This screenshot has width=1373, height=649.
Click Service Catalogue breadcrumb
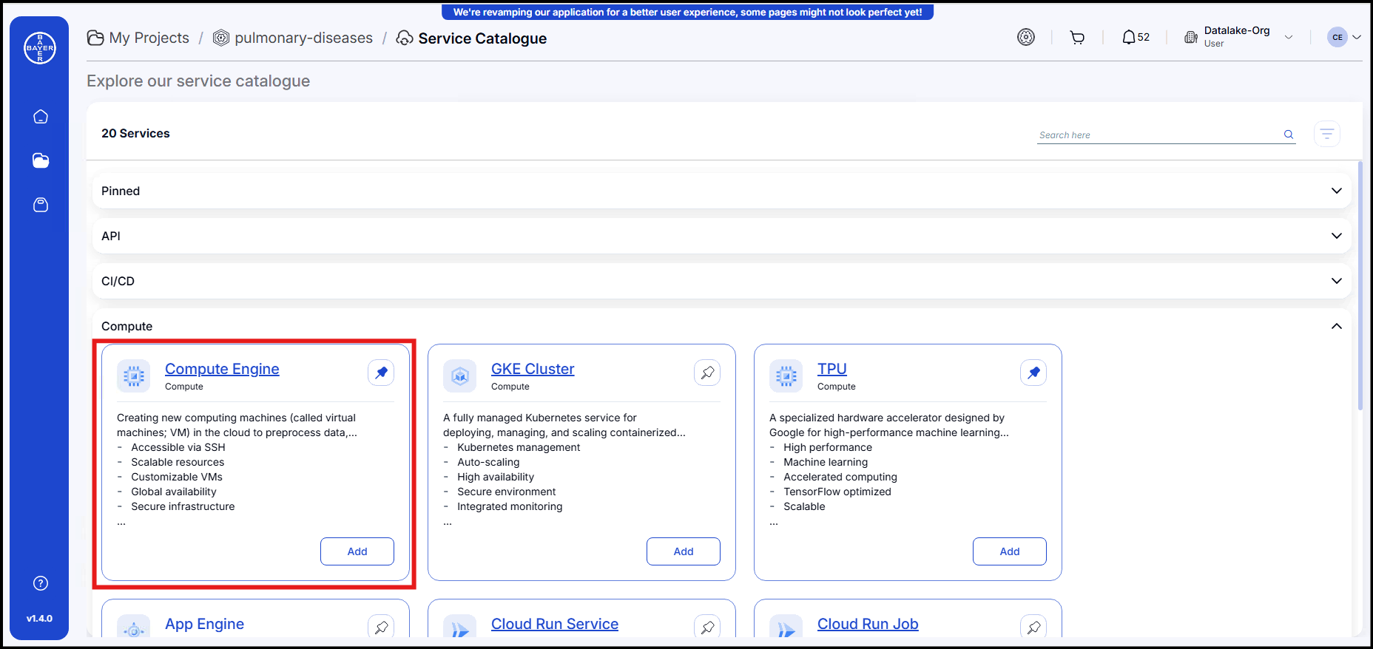click(x=472, y=38)
